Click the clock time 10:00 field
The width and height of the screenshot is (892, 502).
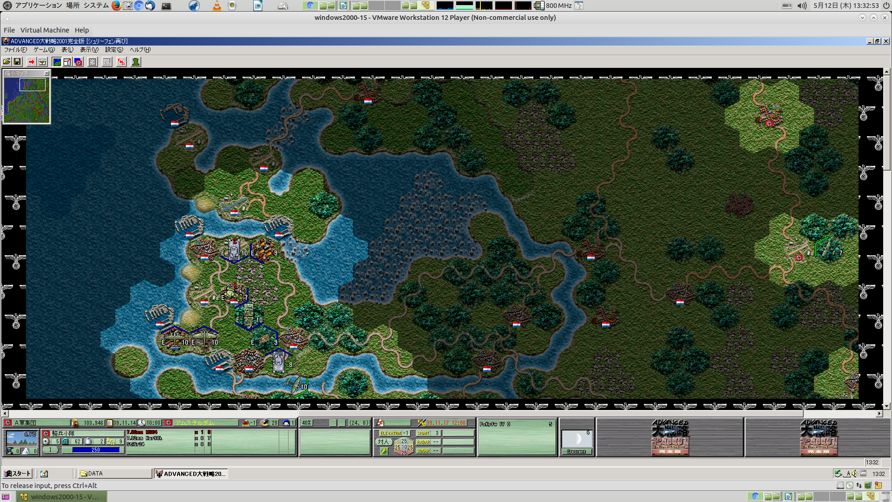coord(153,423)
